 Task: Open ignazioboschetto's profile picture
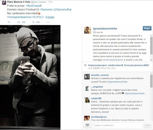(x=87, y=30)
